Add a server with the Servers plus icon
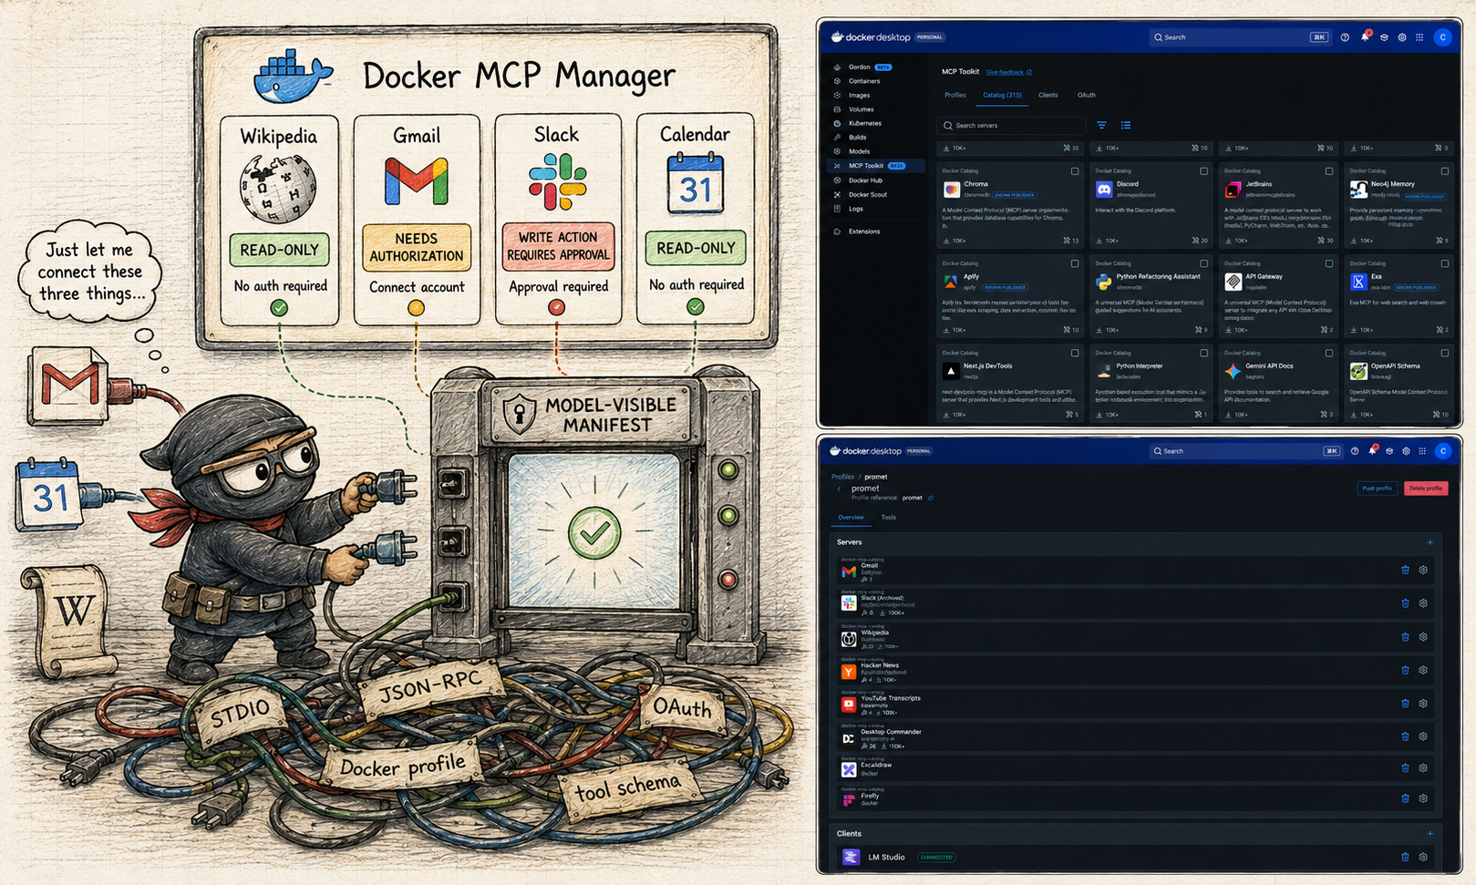The width and height of the screenshot is (1476, 885). [1430, 542]
